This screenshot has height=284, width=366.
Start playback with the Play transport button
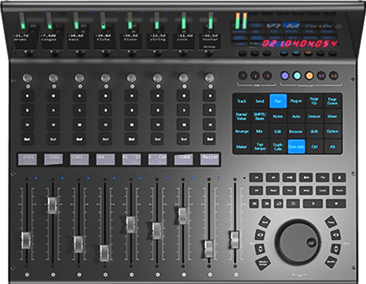pos(313,204)
